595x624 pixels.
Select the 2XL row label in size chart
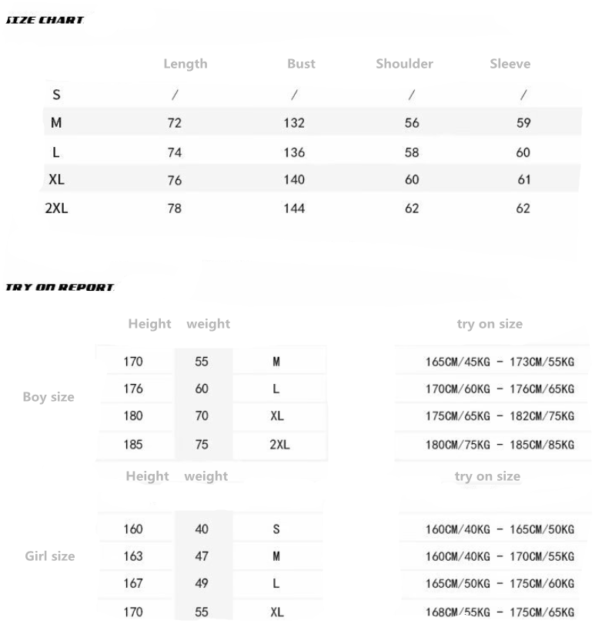pyautogui.click(x=56, y=208)
